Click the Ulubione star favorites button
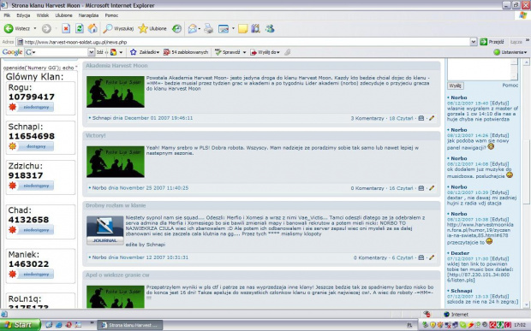531x331 pixels. (x=152, y=29)
